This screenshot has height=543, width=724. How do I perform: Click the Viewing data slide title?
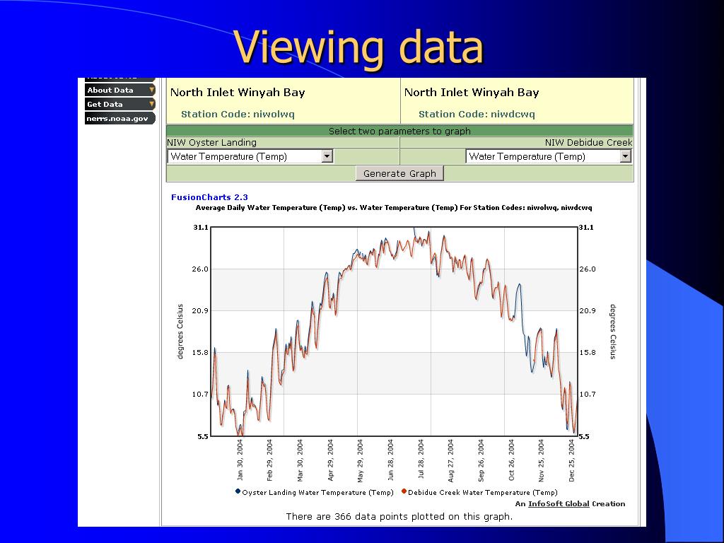pos(358,47)
